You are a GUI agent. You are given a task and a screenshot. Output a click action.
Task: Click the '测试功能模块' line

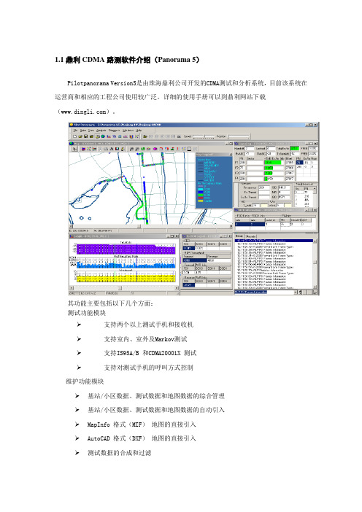click(x=87, y=313)
